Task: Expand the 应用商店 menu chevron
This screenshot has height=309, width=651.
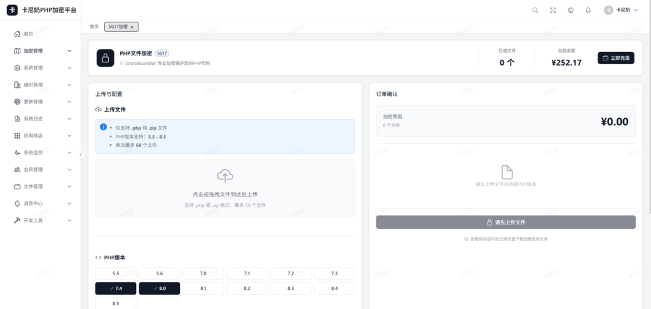Action: 69,136
